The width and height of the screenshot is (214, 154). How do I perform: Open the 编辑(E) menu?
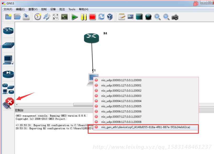20,9
